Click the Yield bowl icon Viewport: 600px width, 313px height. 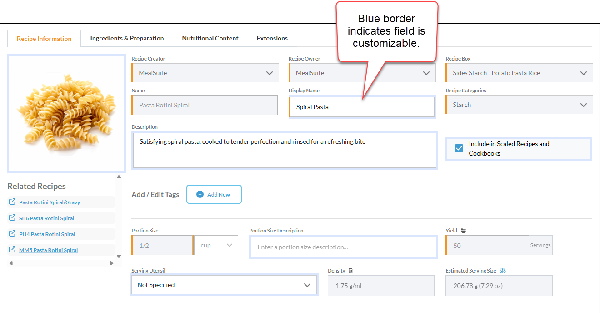pyautogui.click(x=463, y=231)
